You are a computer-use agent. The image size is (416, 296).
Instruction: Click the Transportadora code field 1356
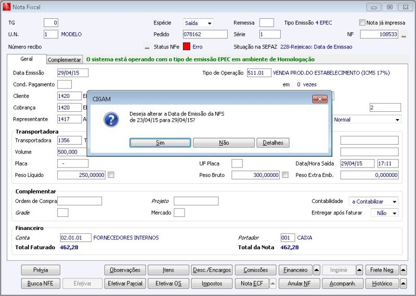[x=70, y=140]
